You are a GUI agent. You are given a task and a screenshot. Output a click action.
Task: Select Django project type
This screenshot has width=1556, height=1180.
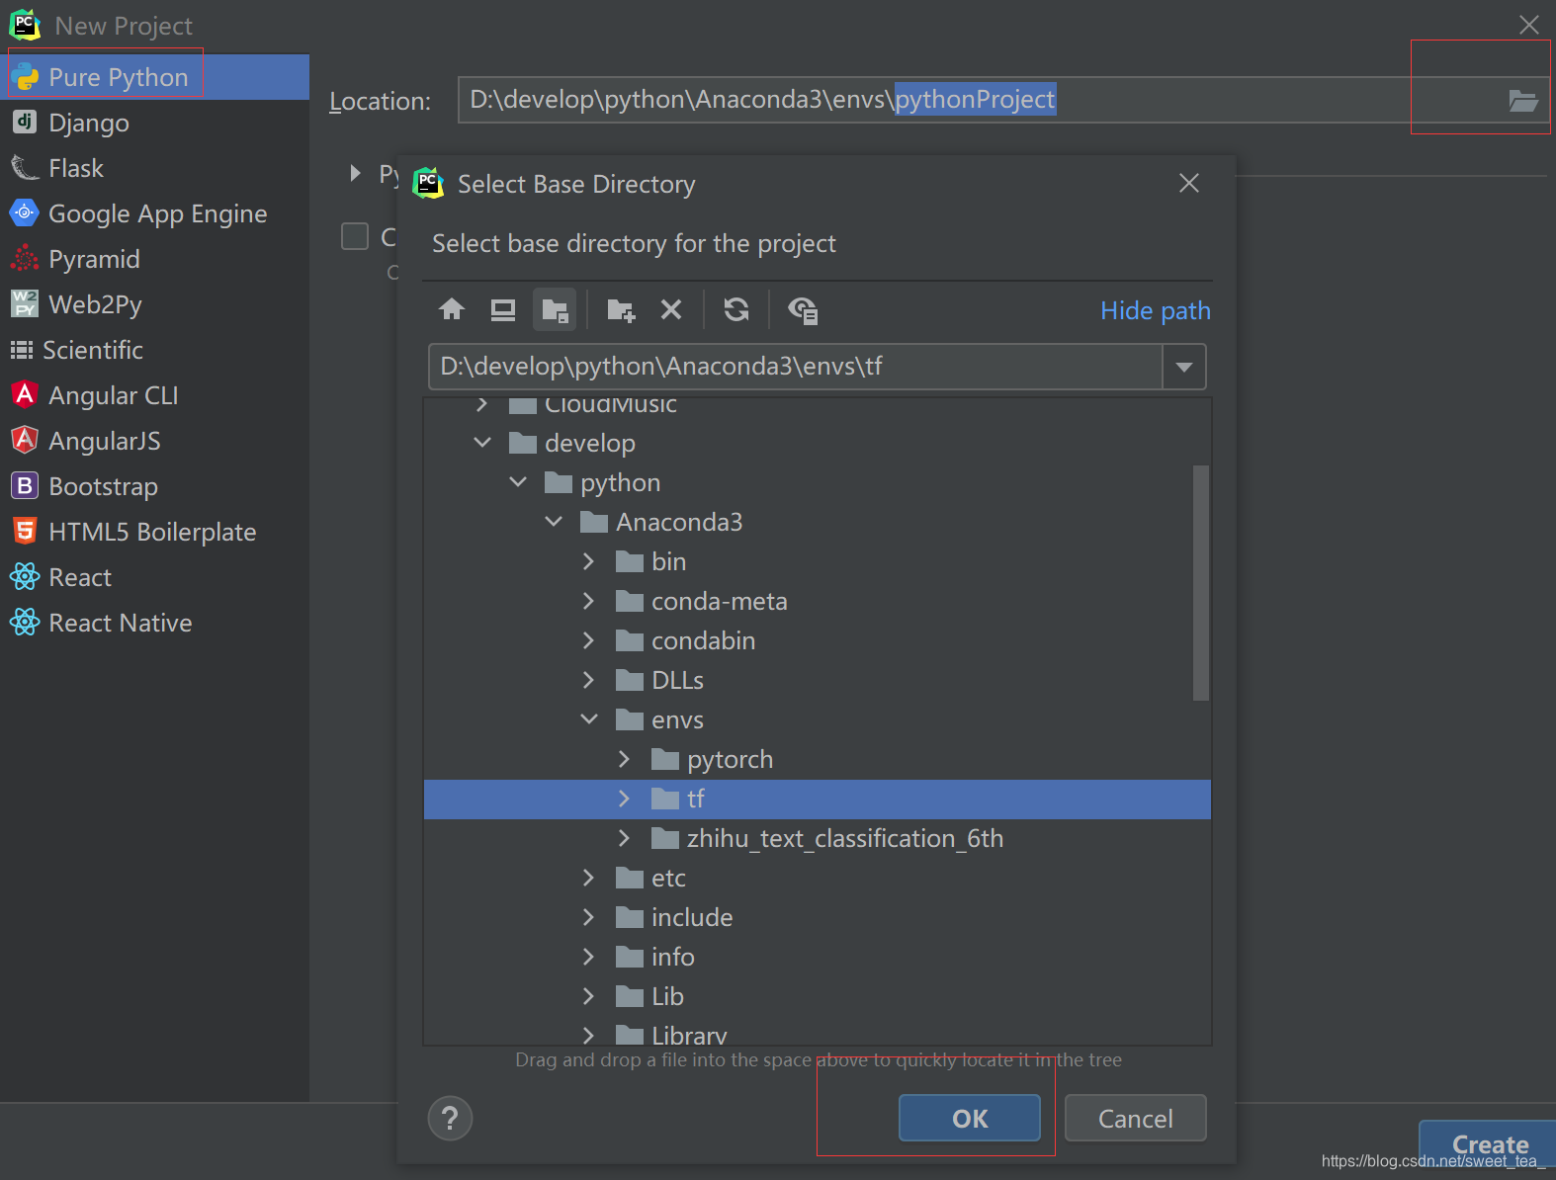(154, 123)
